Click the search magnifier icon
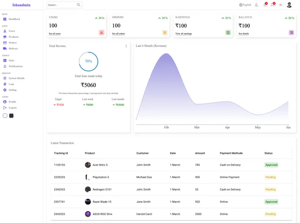 click(78, 5)
